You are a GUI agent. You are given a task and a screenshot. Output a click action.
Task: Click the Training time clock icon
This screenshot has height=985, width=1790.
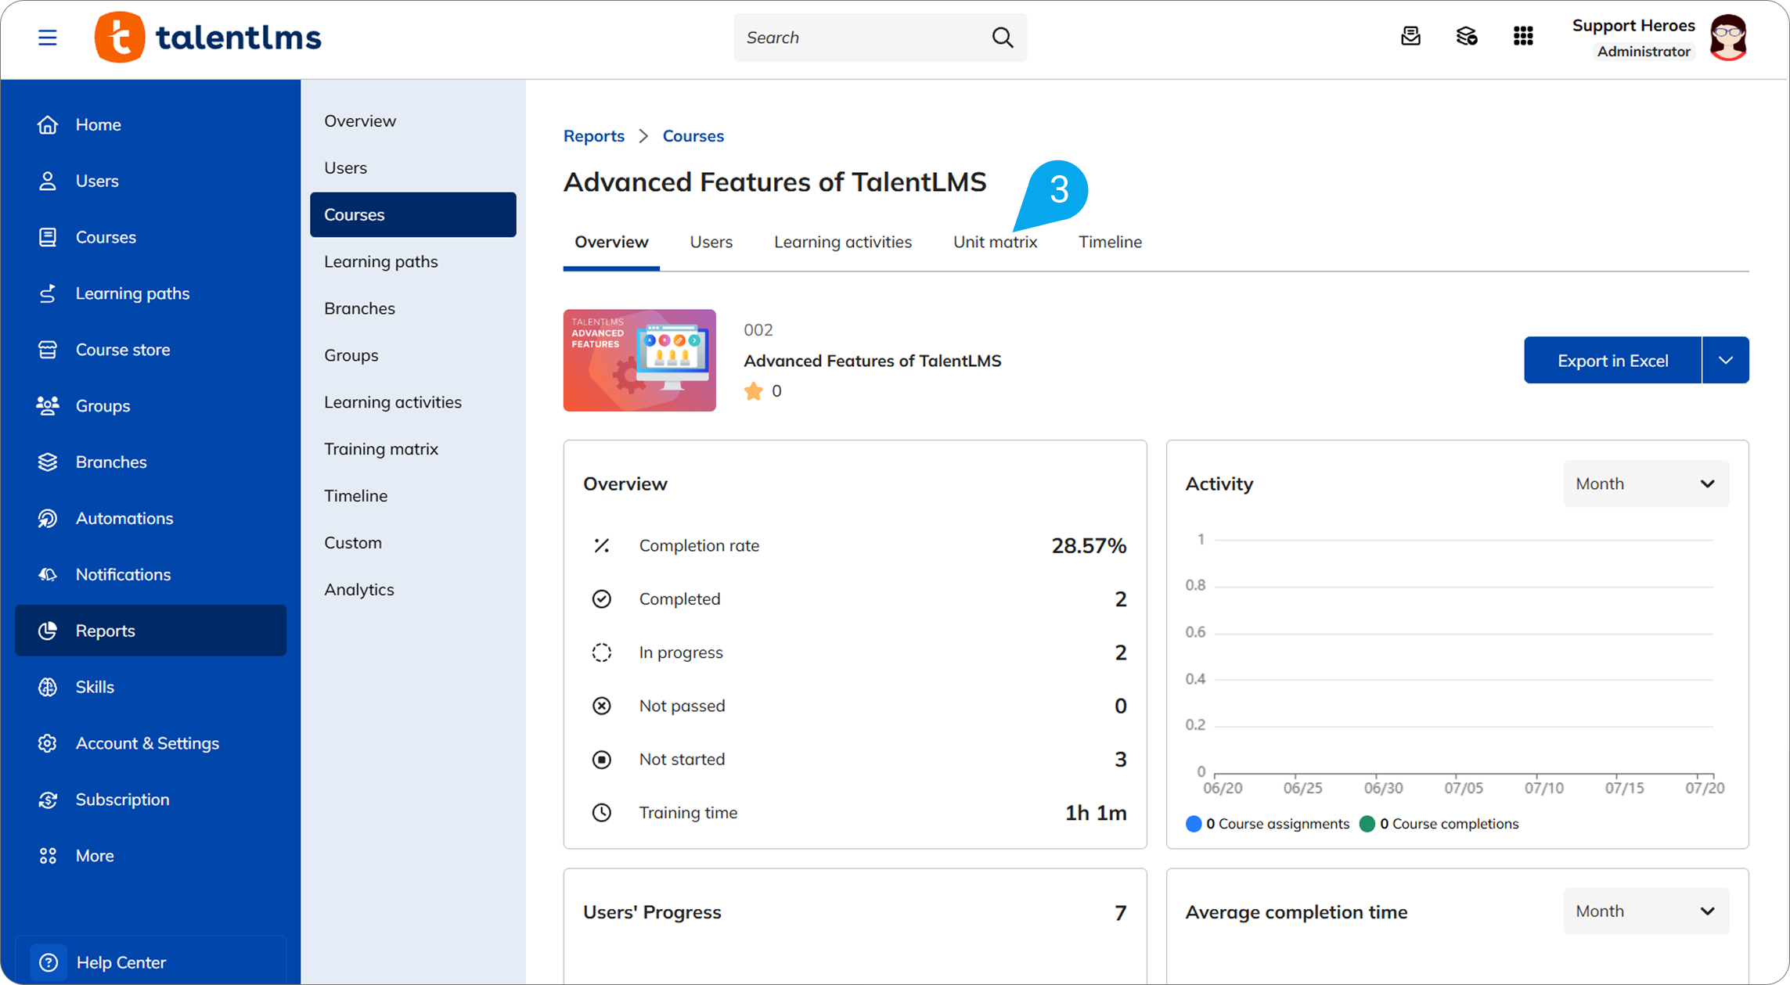pyautogui.click(x=601, y=813)
